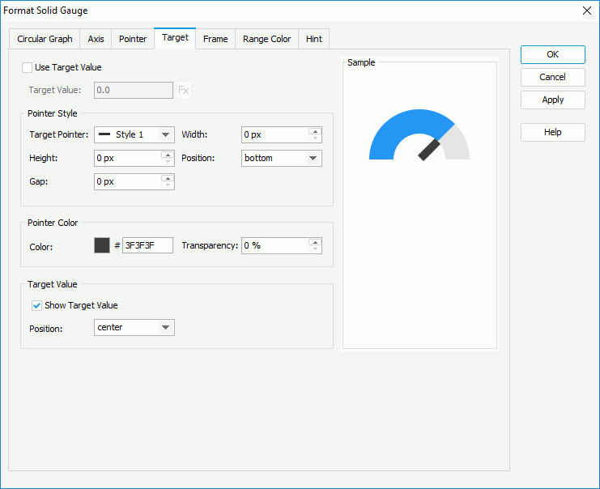Increase the Gap spinner value
This screenshot has width=600, height=489.
coord(168,178)
